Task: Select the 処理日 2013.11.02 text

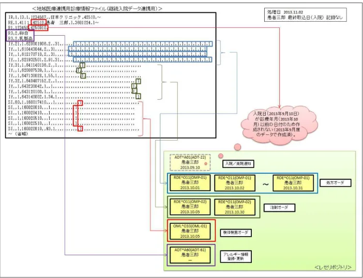Action: (285, 12)
